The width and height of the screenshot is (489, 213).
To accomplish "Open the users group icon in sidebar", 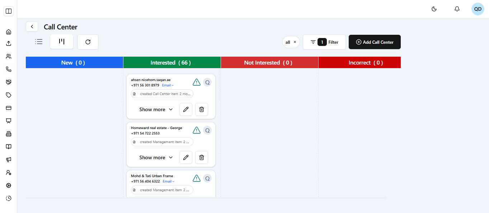I will pos(9,56).
